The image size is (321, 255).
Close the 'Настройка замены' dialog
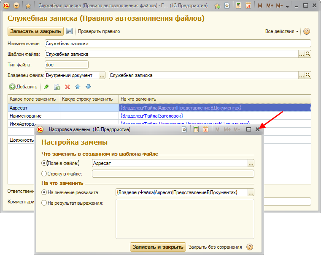click(258, 129)
